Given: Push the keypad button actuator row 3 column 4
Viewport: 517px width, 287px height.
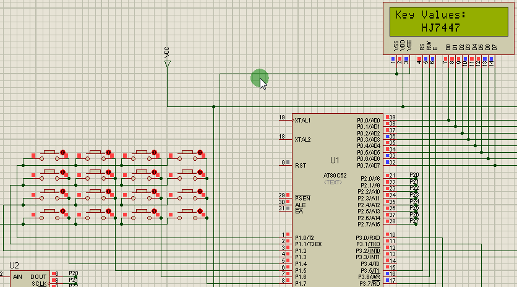Looking at the screenshot, I should point(187,191).
